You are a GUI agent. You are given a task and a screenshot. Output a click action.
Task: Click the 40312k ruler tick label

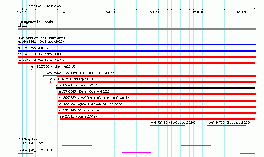click(22, 12)
